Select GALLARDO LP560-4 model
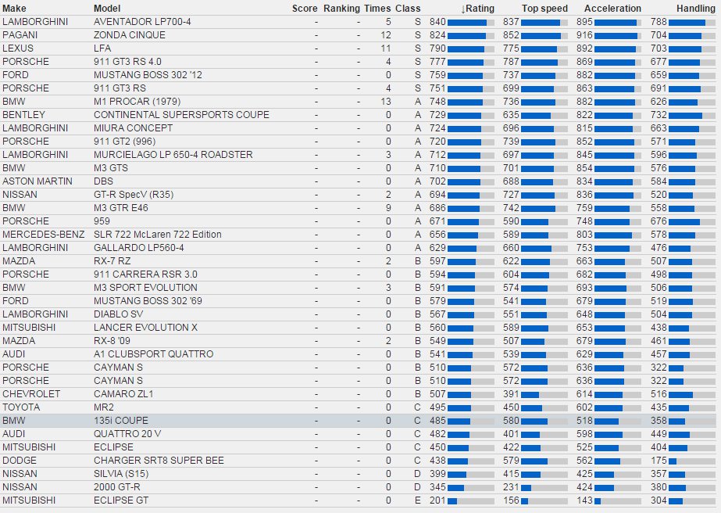721x513 pixels. [139, 248]
